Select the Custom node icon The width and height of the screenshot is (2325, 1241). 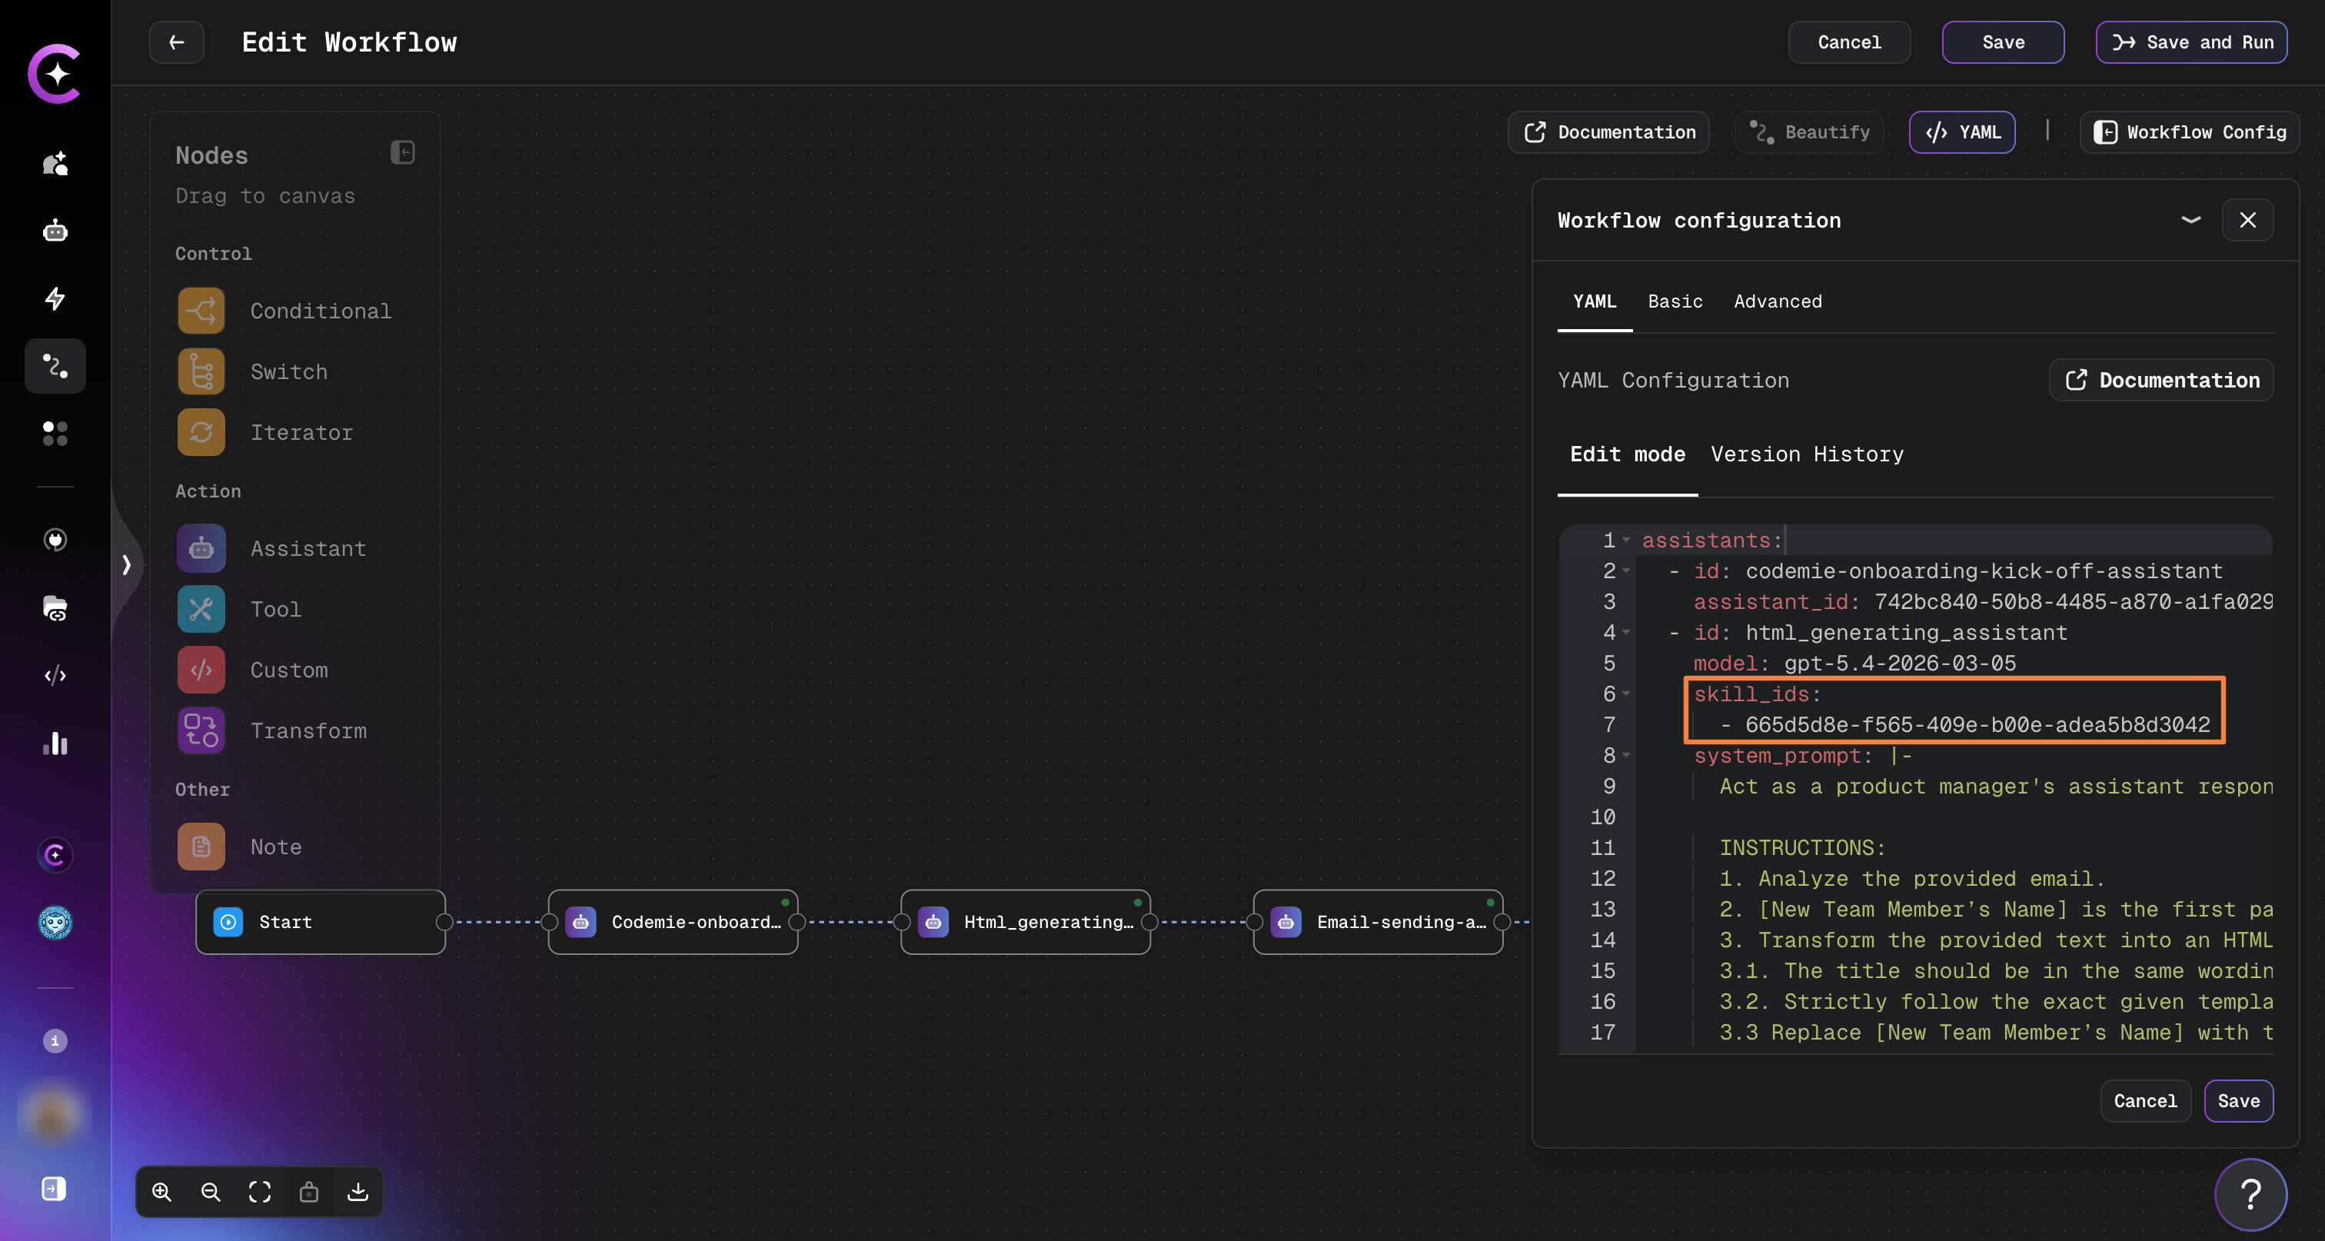pyautogui.click(x=201, y=670)
